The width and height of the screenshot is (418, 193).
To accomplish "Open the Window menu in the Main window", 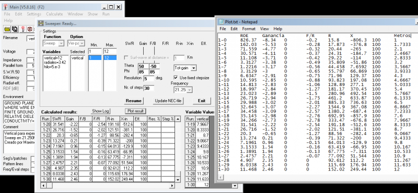I will tap(75, 14).
